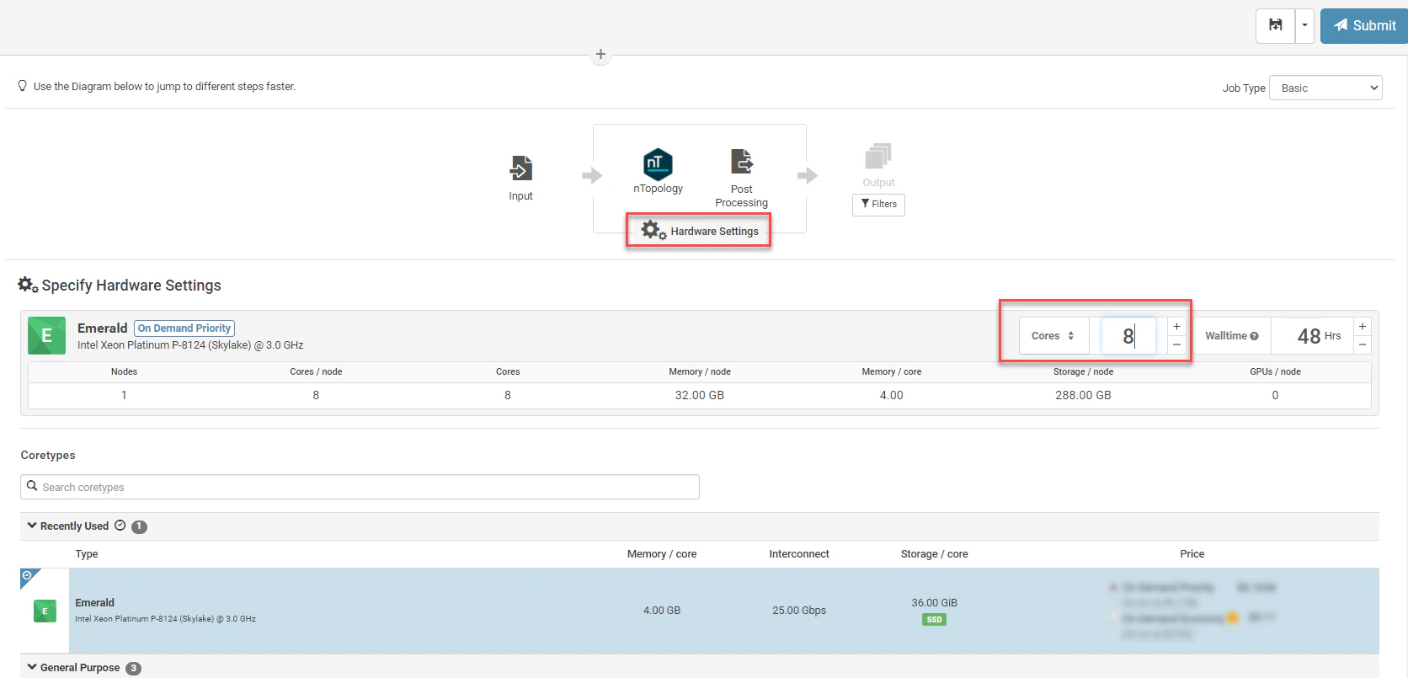
Task: Click the Specify Hardware Settings heading
Action: tap(131, 286)
